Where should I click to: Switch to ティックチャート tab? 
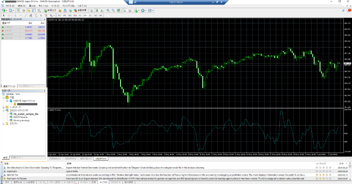pos(25,86)
